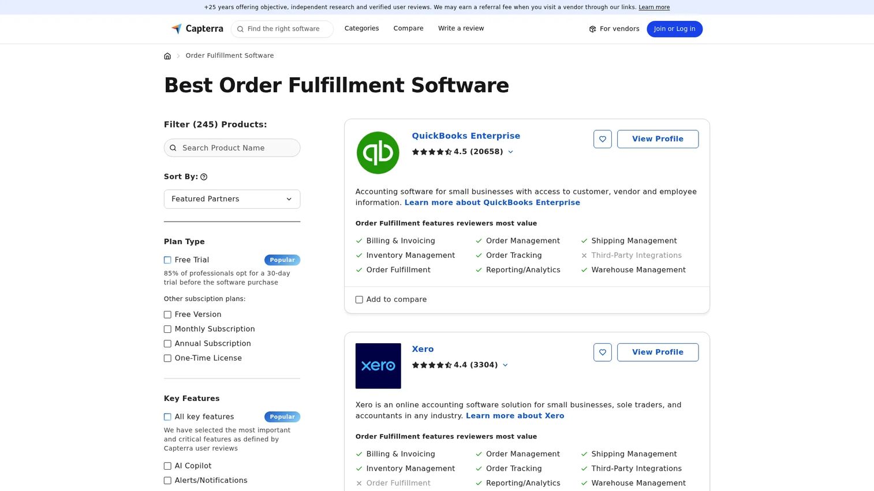Select the Annual Subscription checkbox
874x491 pixels.
click(167, 344)
